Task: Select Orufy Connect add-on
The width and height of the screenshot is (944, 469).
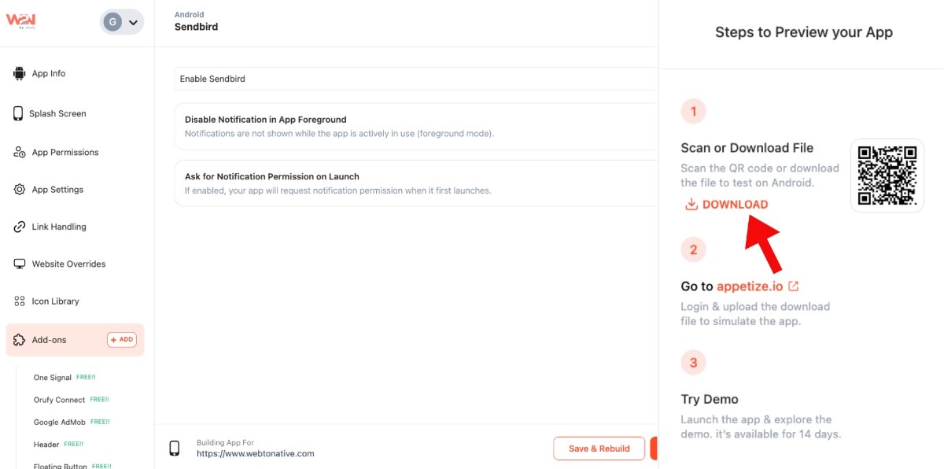Action: [x=59, y=400]
